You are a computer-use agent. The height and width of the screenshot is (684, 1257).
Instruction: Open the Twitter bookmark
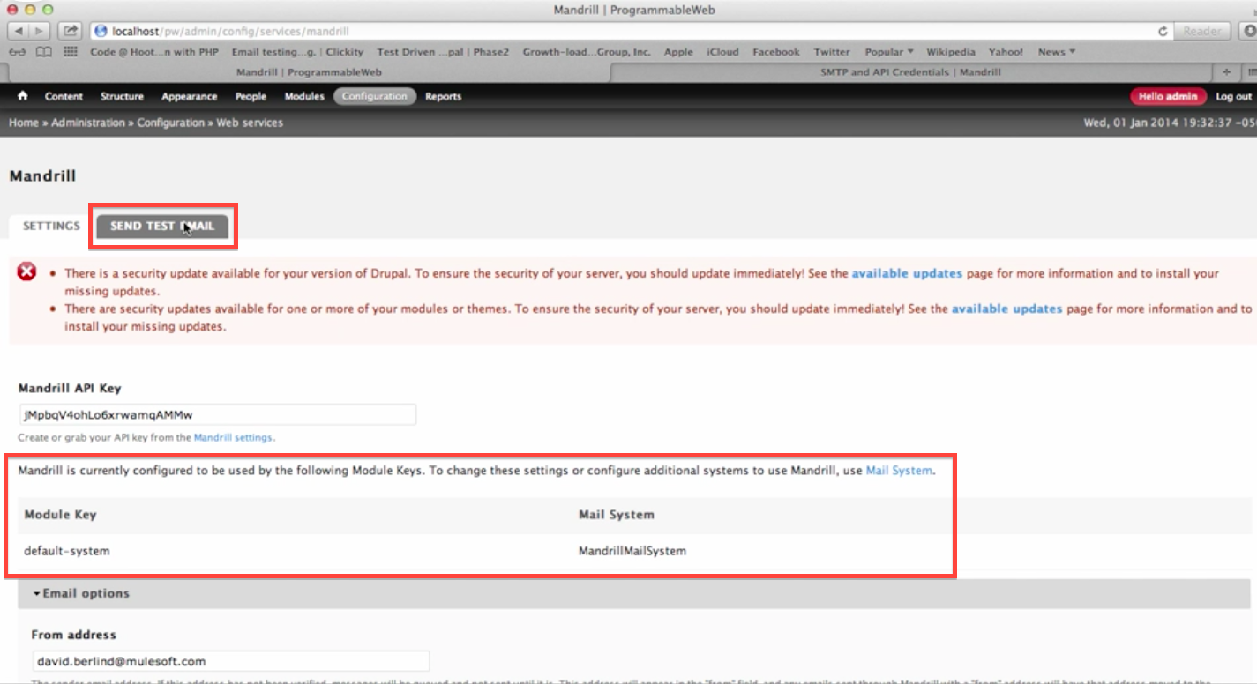click(x=832, y=52)
